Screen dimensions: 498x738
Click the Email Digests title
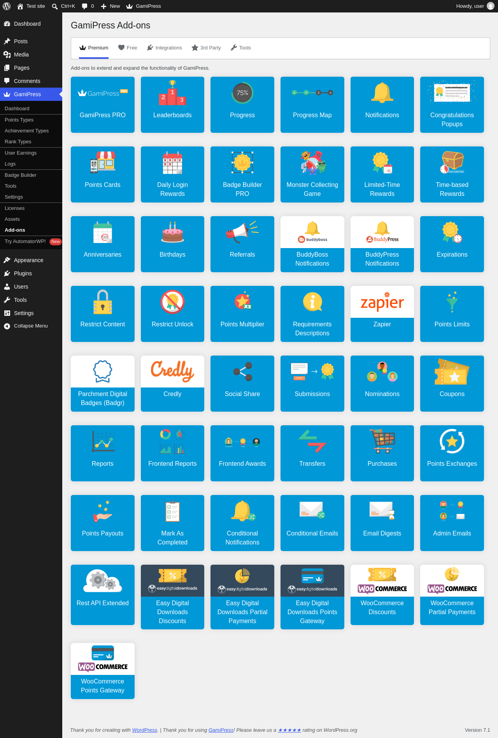tap(382, 533)
